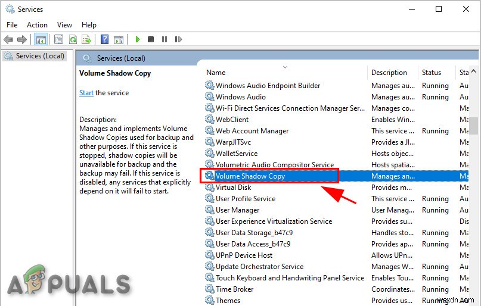Click gear icon beside User Manager
Viewport: 481px width, 306px height.
[210, 210]
